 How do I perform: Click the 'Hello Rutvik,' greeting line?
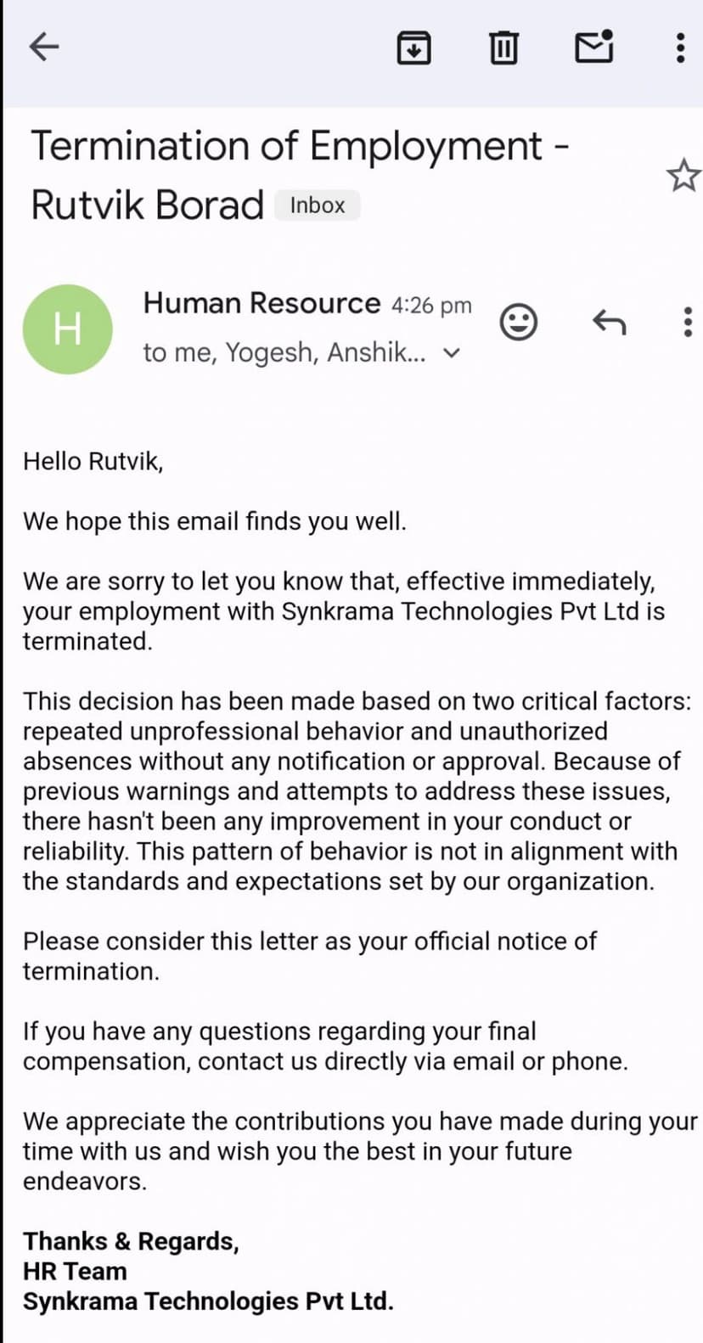point(93,461)
